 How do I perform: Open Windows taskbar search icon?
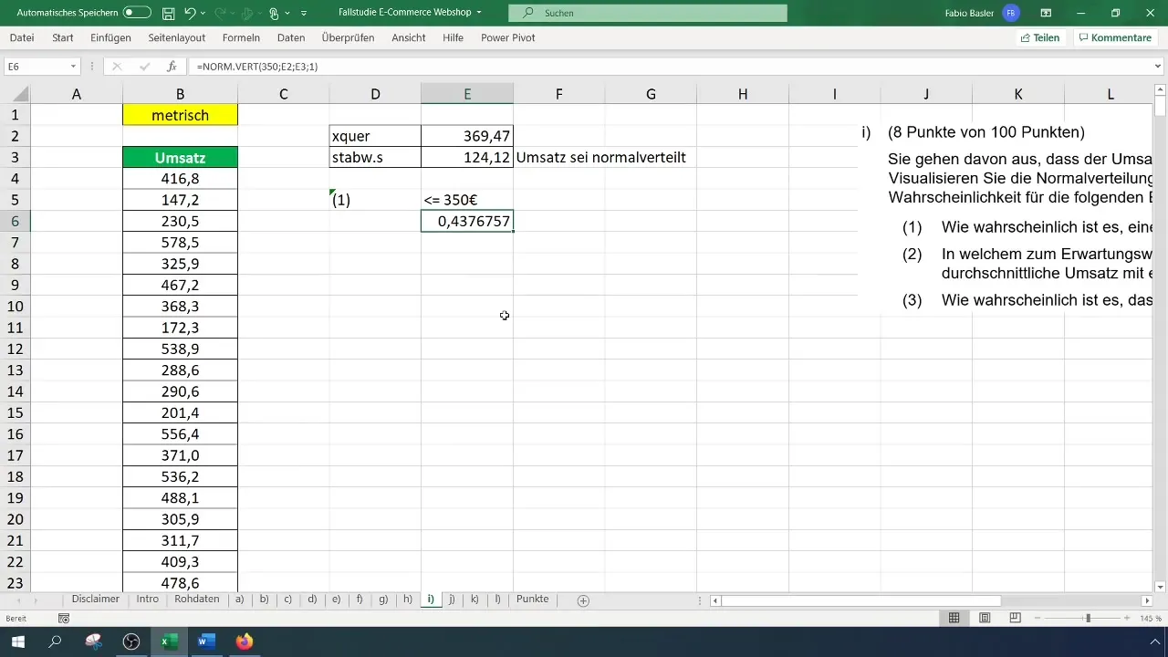pos(55,641)
